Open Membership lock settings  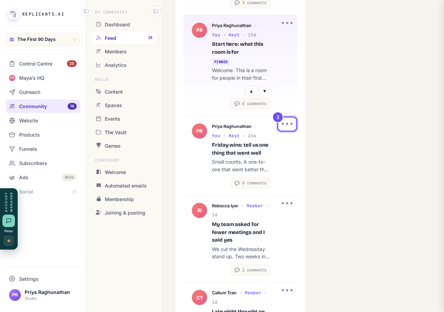(x=124, y=199)
